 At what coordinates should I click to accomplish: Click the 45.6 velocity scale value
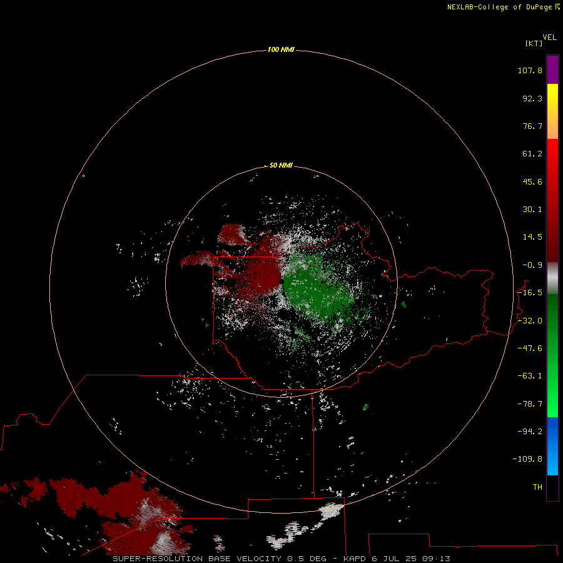[x=532, y=181]
